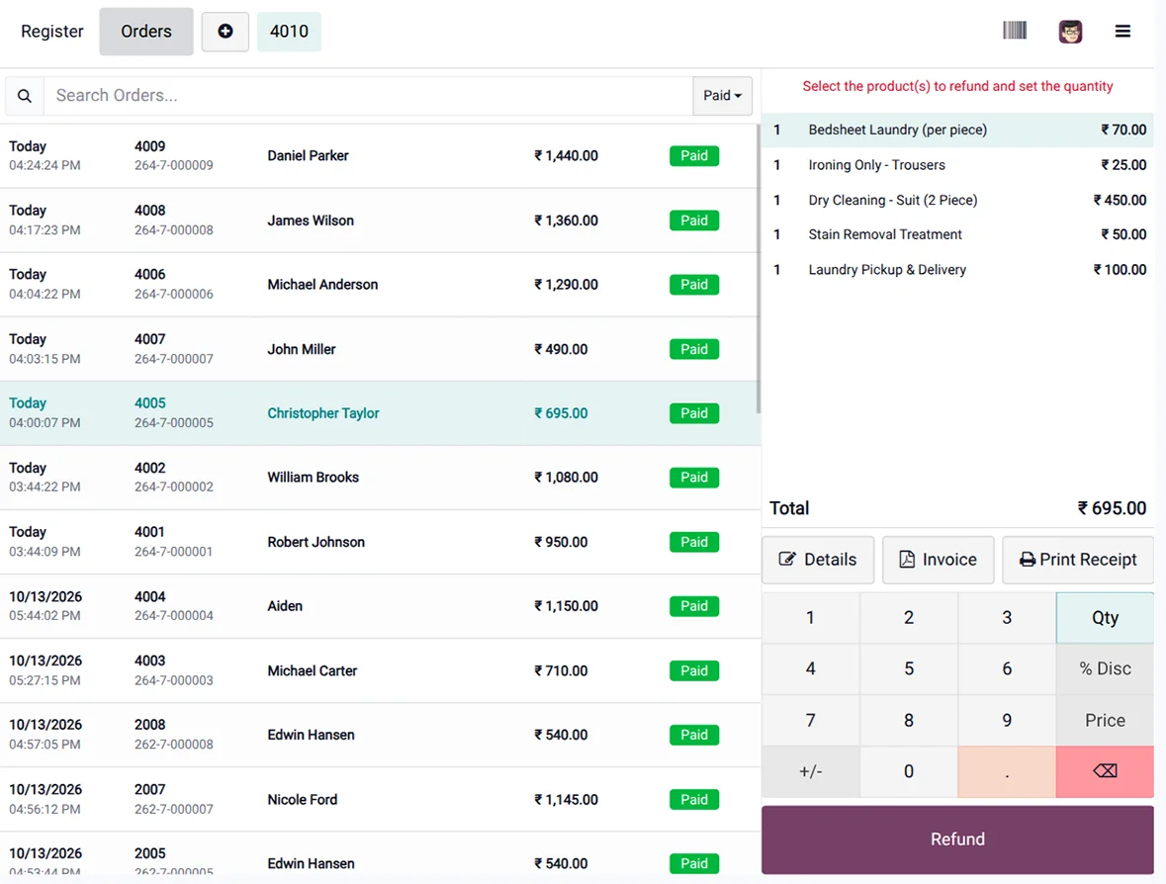
Task: Open the hamburger menu
Action: 1122,32
